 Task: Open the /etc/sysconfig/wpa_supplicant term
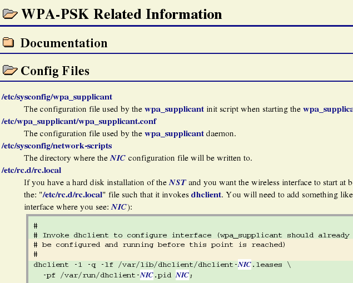click(x=57, y=97)
